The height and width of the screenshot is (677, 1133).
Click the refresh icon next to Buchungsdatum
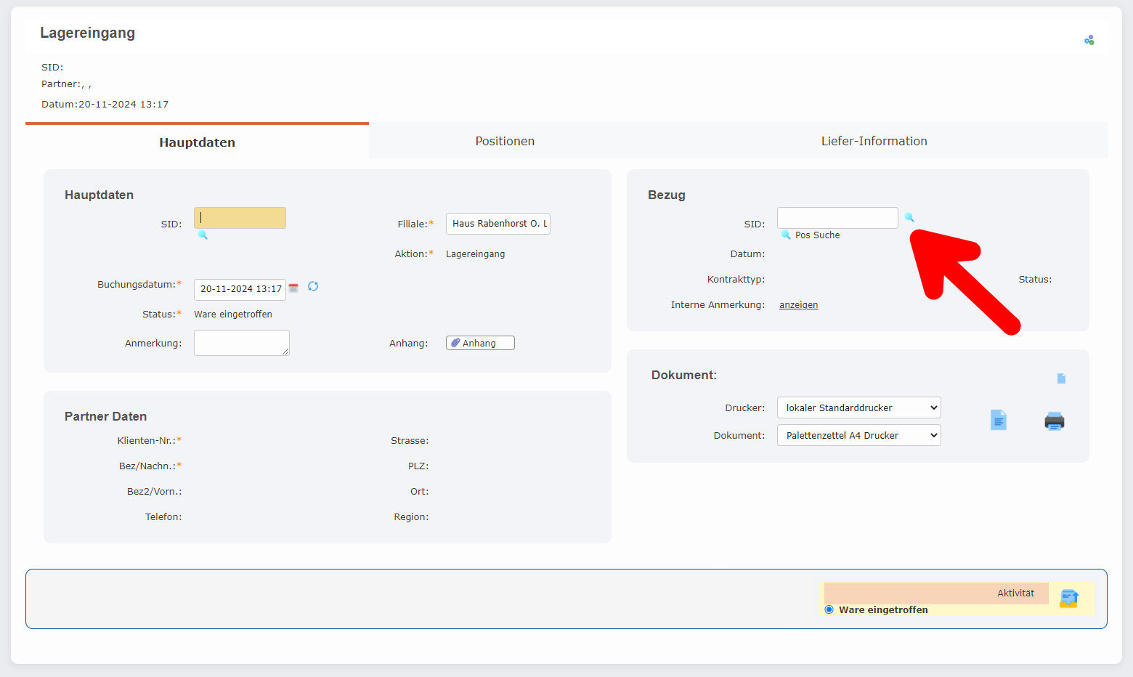313,286
